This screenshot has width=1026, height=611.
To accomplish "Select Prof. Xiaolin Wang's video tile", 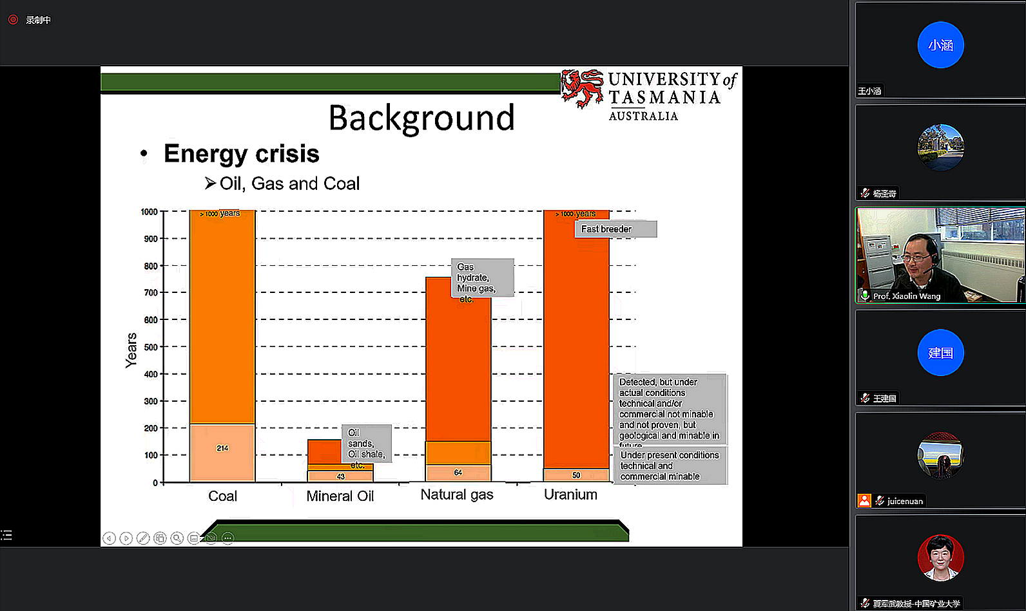I will 940,254.
